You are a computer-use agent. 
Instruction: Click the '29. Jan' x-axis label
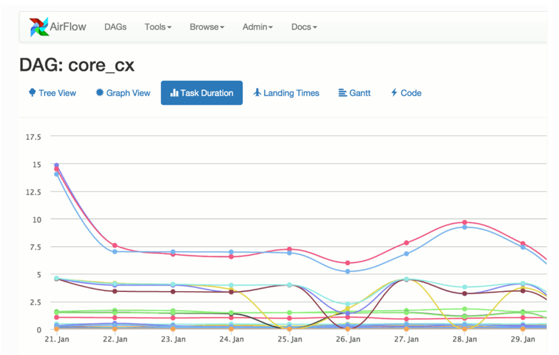523,339
